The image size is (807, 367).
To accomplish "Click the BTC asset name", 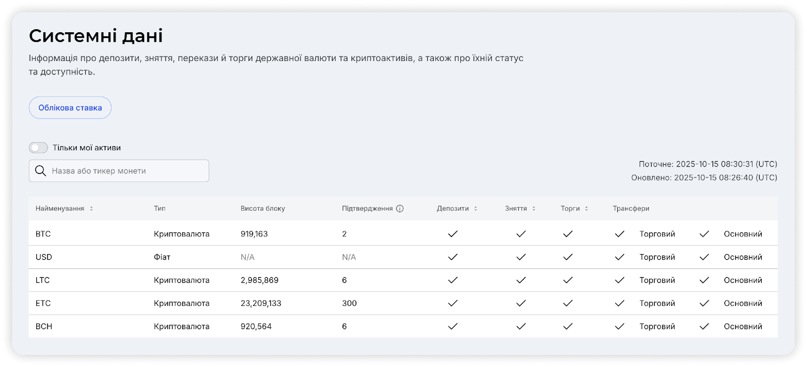I will coord(43,234).
